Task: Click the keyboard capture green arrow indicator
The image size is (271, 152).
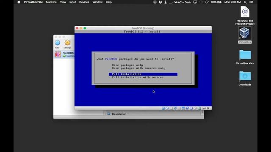Action: (x=199, y=108)
